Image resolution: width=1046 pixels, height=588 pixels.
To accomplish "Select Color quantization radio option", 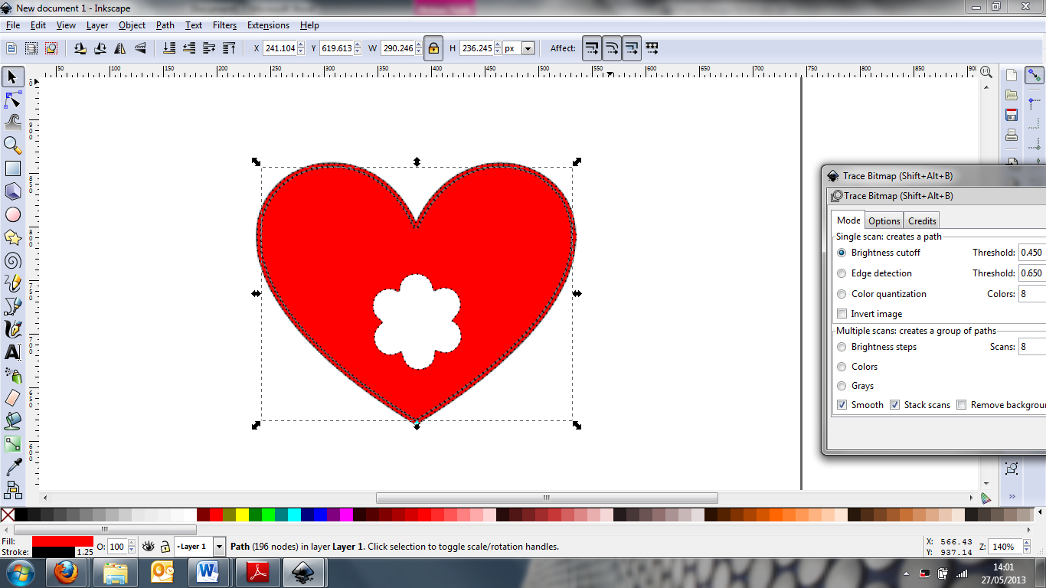I will click(842, 294).
